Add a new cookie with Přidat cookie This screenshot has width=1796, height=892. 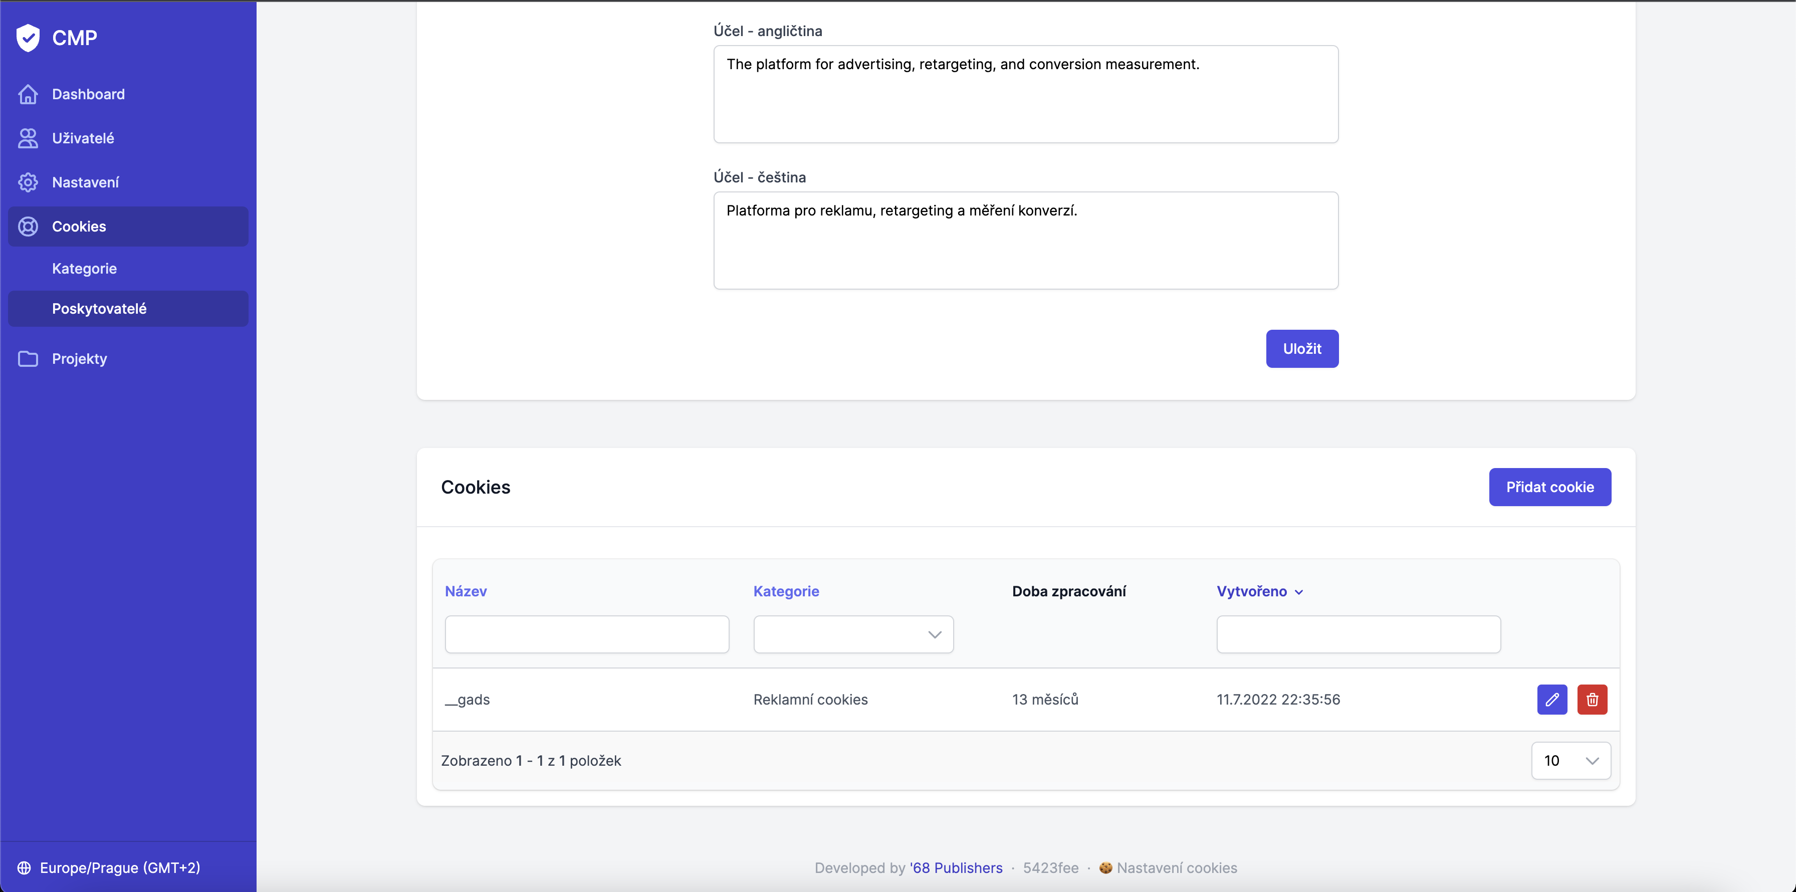(x=1549, y=487)
